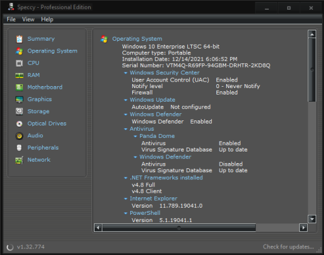Click the Network card icon
The height and width of the screenshot is (255, 324).
tap(19, 160)
